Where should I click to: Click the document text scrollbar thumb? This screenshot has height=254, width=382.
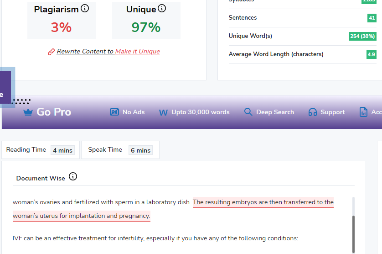(353, 233)
